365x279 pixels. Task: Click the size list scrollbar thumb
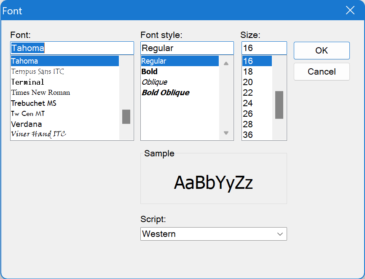point(279,105)
